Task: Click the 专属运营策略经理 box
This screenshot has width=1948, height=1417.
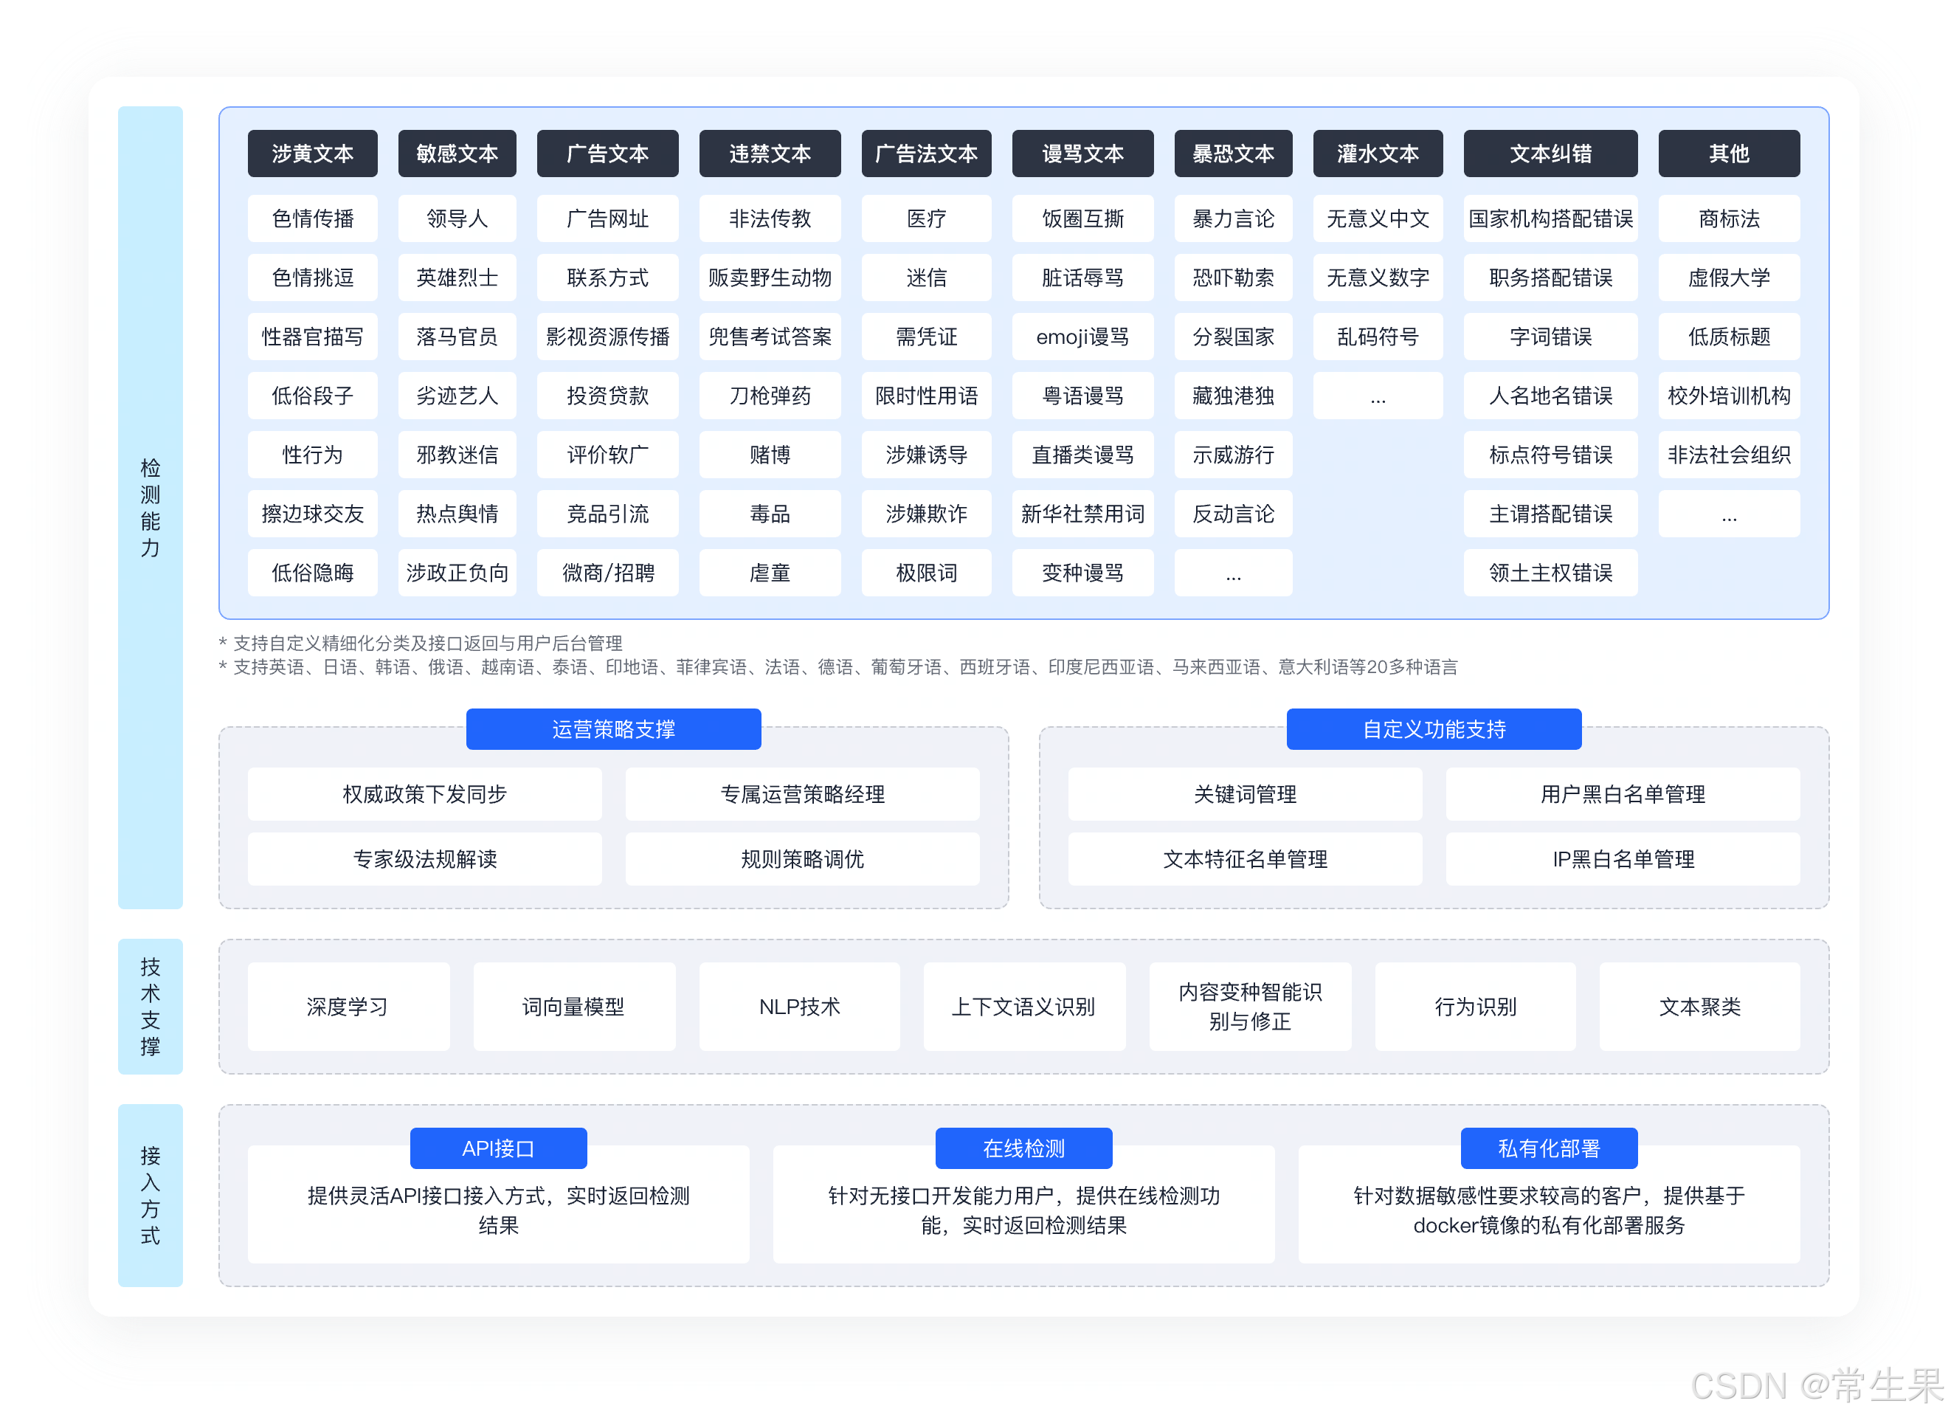Action: coord(802,794)
